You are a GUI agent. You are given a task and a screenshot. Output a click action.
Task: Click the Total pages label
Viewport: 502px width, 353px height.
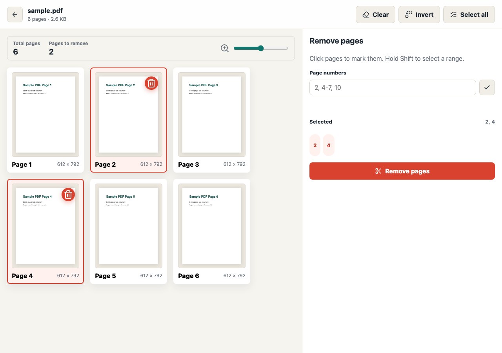(x=27, y=44)
